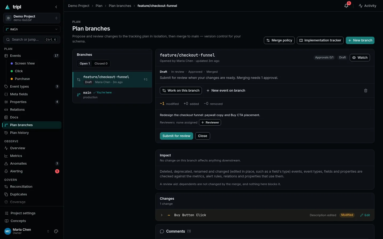This screenshot has height=239, width=383.
Task: Click the Demo Project breadcrumb
Action: [79, 6]
